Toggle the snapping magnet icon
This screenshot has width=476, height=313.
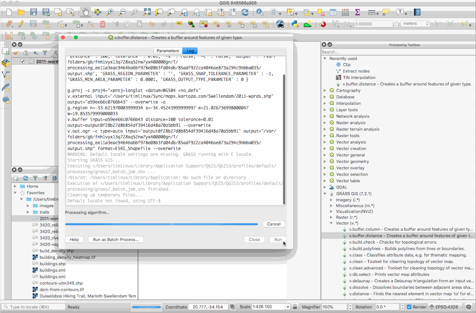click(323, 24)
